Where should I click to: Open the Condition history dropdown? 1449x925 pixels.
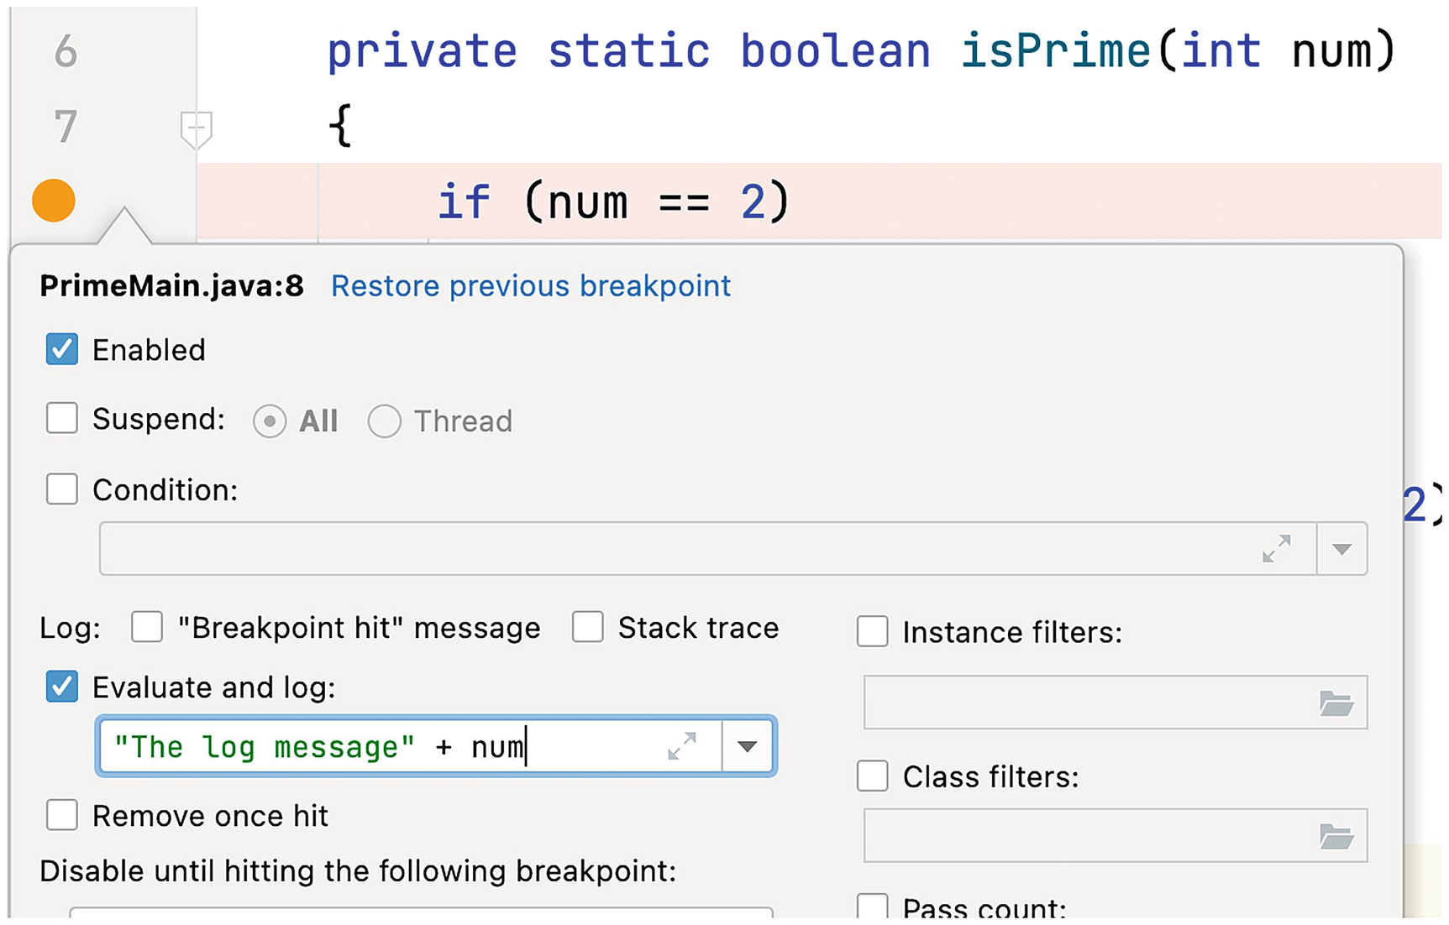click(1341, 549)
